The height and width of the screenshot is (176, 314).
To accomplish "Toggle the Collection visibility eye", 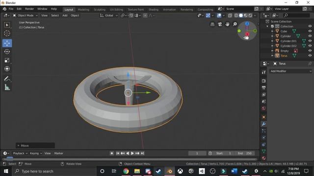I will [x=310, y=26].
